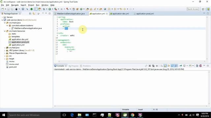Screen dimensions: 211x118
Task: Open File Explorer from the taskbar
Action: coord(79,115)
